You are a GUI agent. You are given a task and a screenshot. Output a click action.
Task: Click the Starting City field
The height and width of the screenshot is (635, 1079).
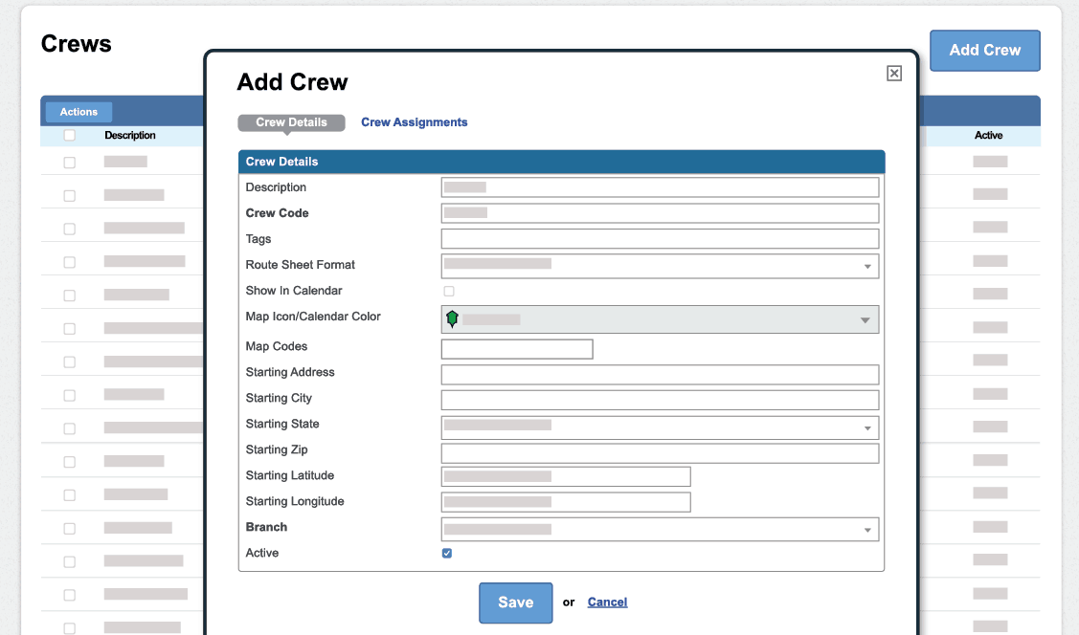click(660, 400)
